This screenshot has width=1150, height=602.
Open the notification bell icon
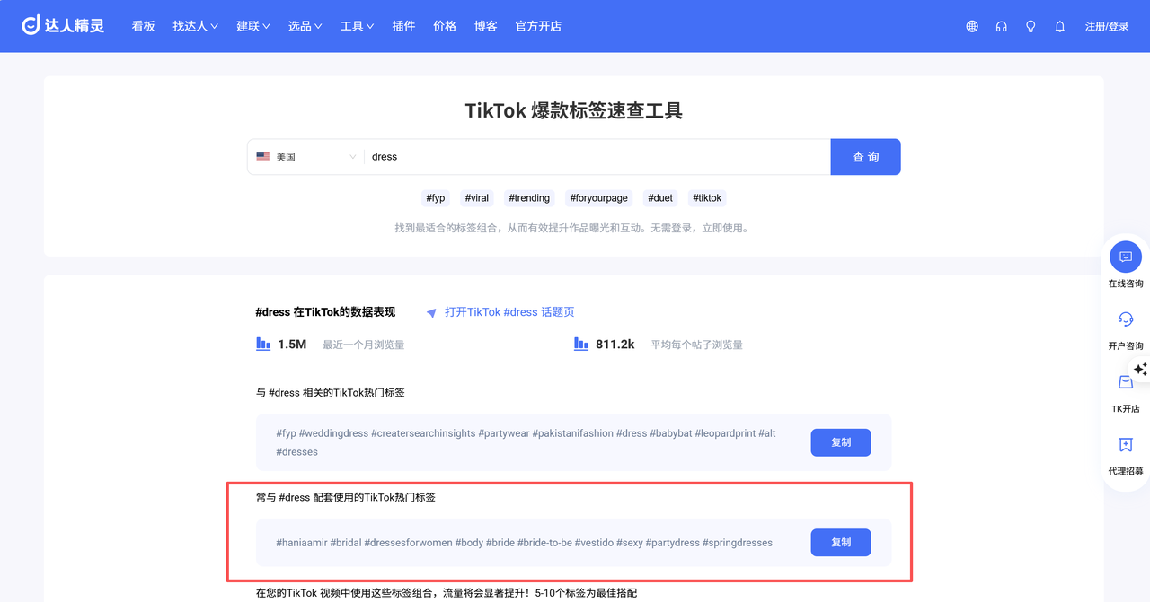(1060, 27)
